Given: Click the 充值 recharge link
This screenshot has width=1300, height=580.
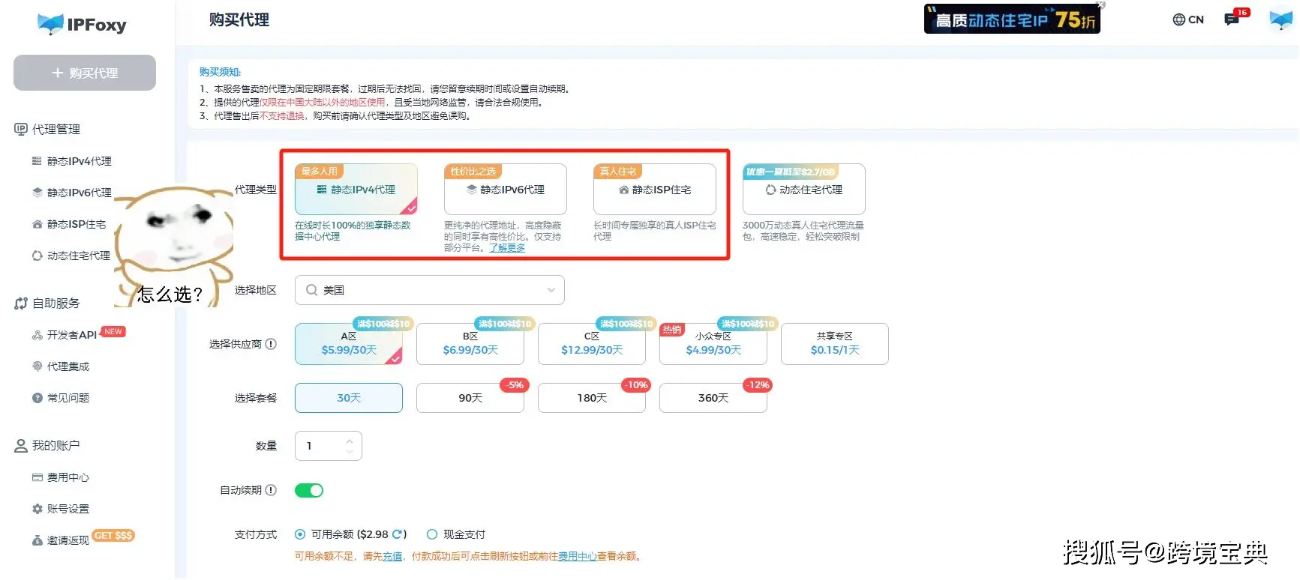Looking at the screenshot, I should click(392, 556).
